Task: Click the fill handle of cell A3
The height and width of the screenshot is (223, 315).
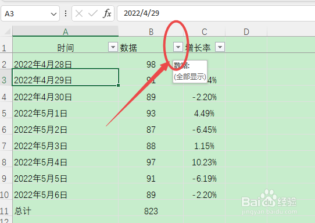Action: 119,86
